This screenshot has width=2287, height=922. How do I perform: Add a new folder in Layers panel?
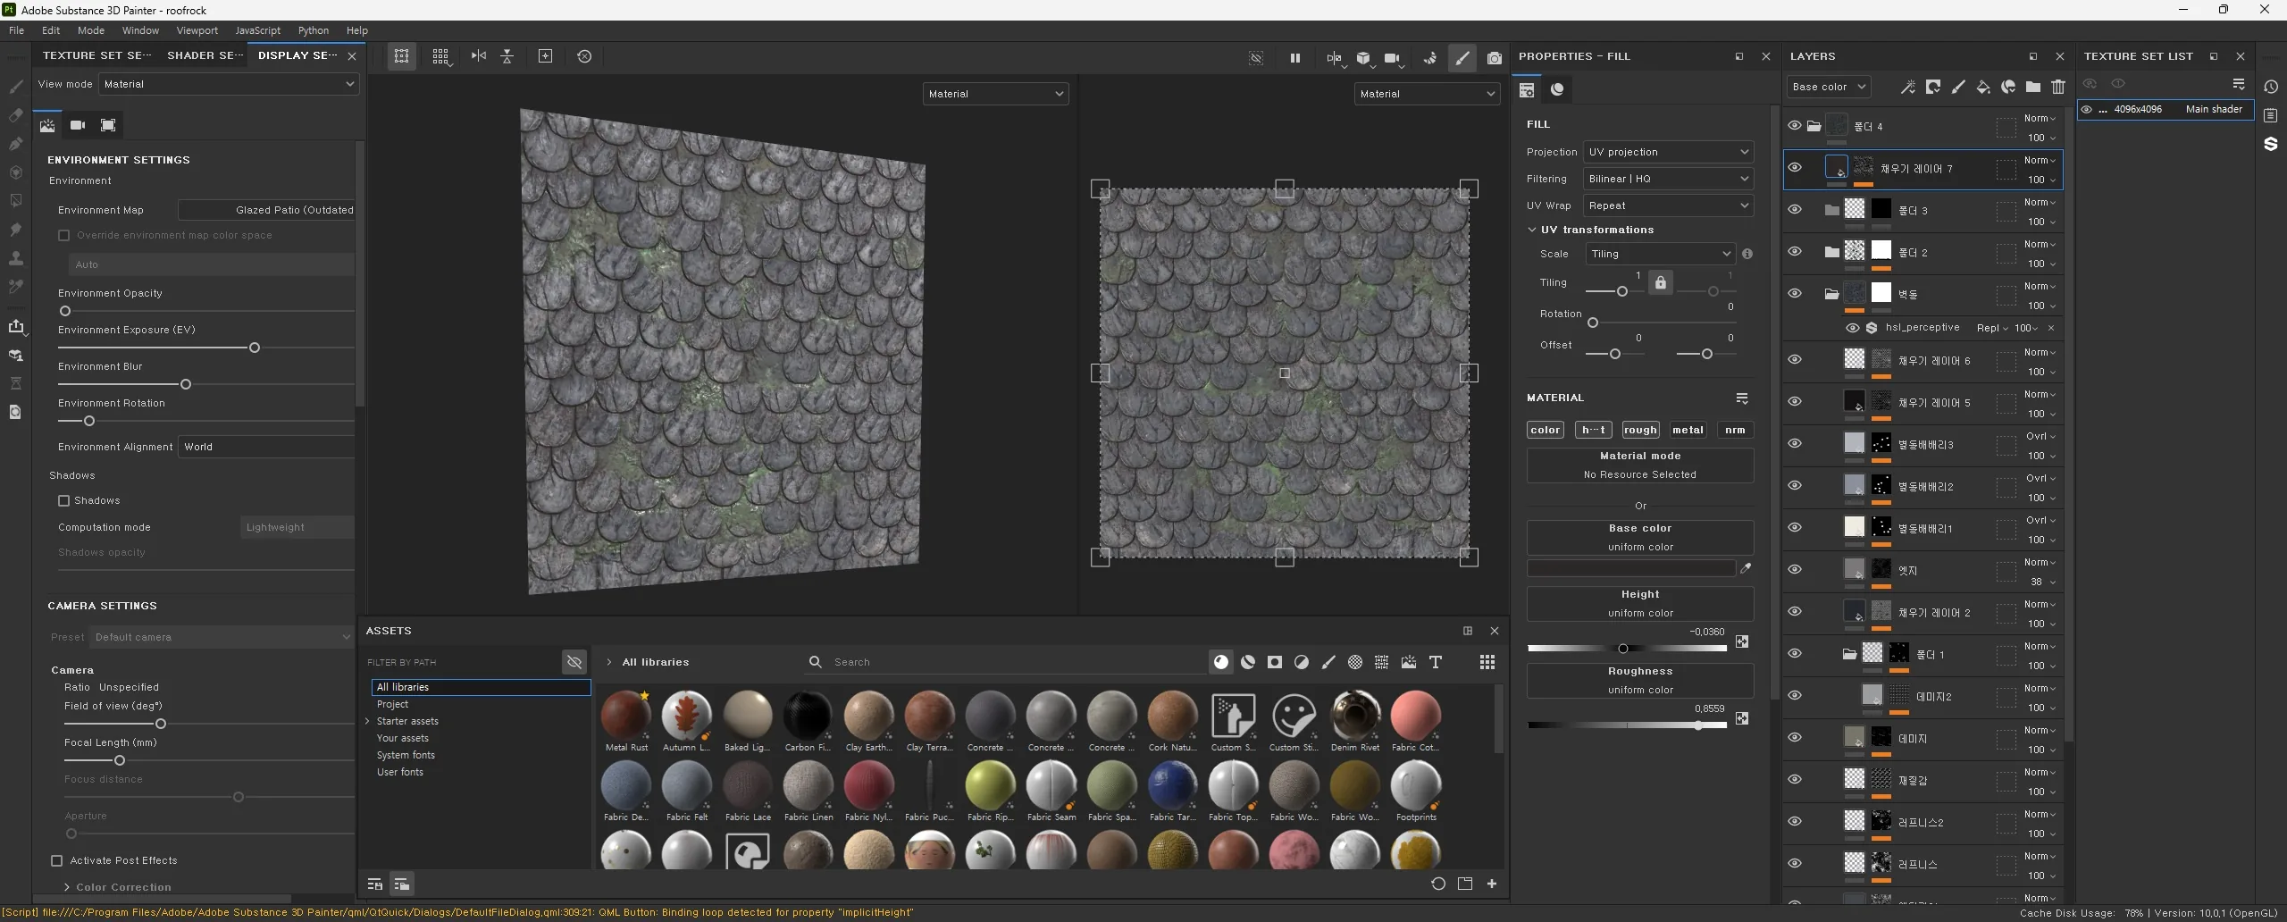click(2032, 87)
